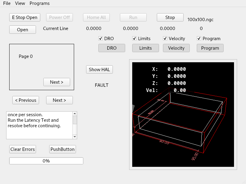Image resolution: width=246 pixels, height=184 pixels.
Task: Stop the running program
Action: tap(170, 17)
